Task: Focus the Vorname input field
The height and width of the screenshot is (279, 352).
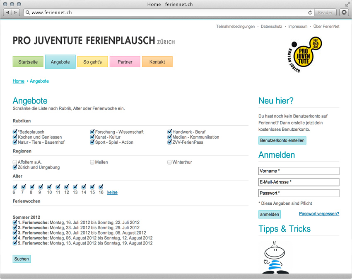Action: 299,171
